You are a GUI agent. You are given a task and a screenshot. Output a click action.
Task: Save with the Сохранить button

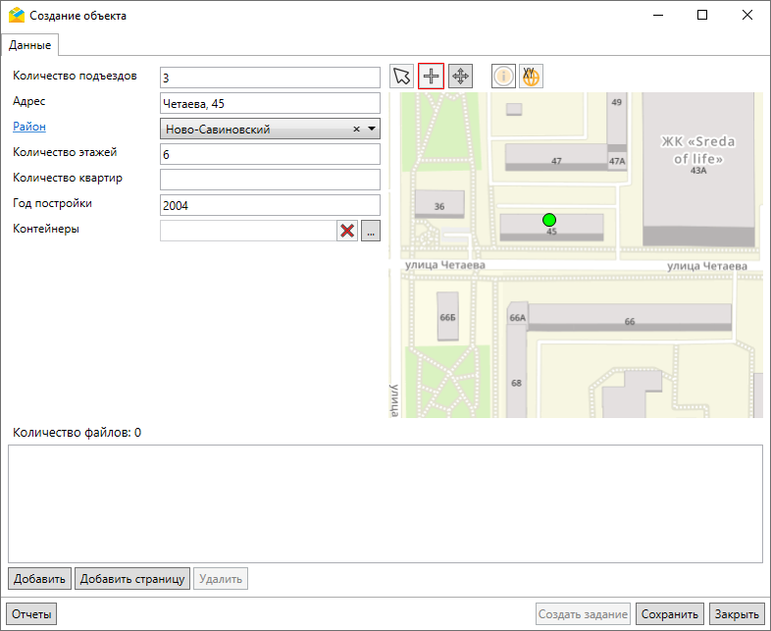click(x=670, y=614)
